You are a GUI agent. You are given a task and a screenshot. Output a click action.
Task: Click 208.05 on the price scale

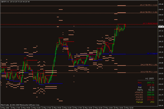(161, 20)
